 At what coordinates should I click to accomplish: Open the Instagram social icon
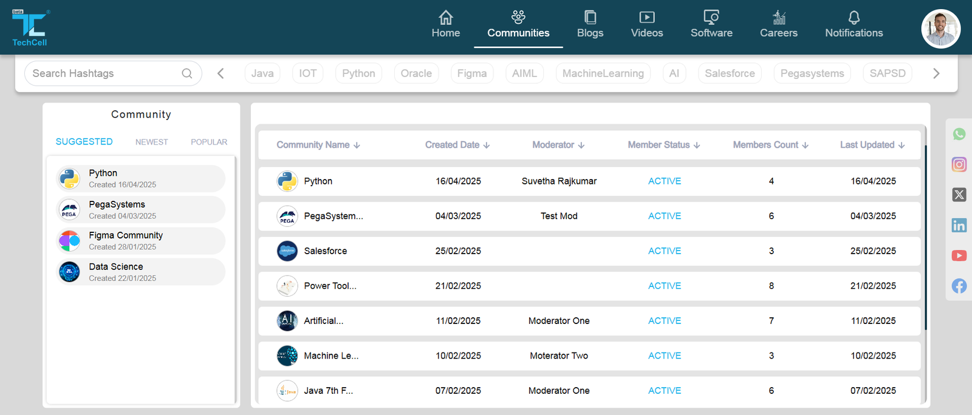pyautogui.click(x=959, y=164)
